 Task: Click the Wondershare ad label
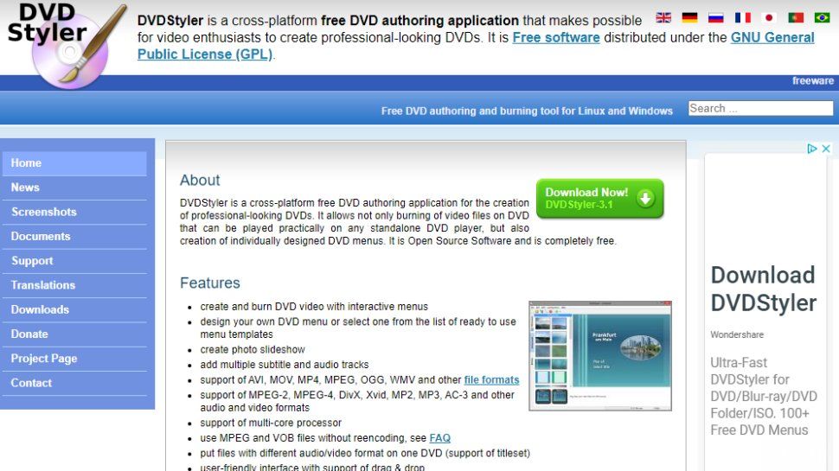pos(737,334)
